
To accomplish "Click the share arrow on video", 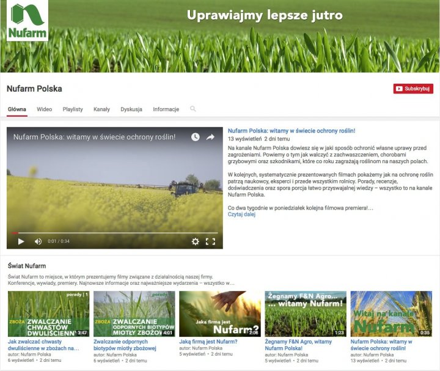I will [x=210, y=137].
